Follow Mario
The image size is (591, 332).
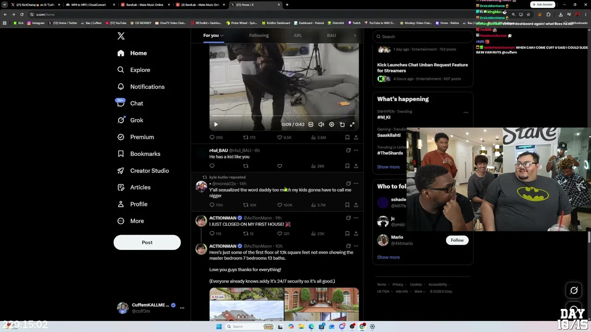[457, 240]
